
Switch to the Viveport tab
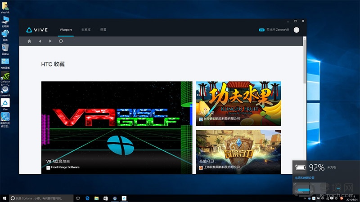(65, 30)
